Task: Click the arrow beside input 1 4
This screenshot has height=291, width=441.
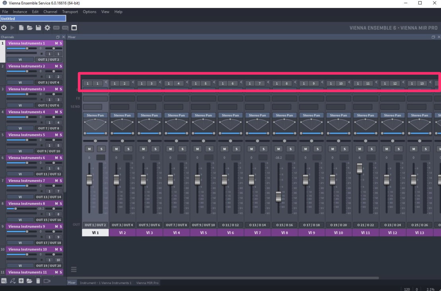Action: [187, 82]
